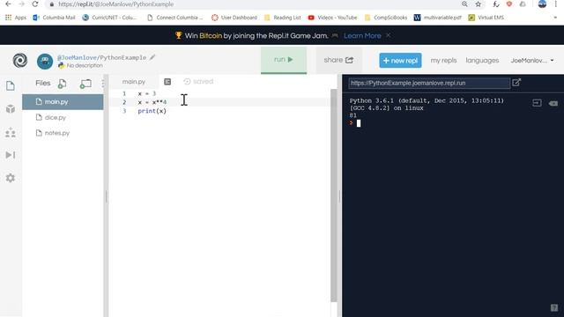This screenshot has height=317, width=564.
Task: Open the Connect Columbia bookmark
Action: pos(175,18)
